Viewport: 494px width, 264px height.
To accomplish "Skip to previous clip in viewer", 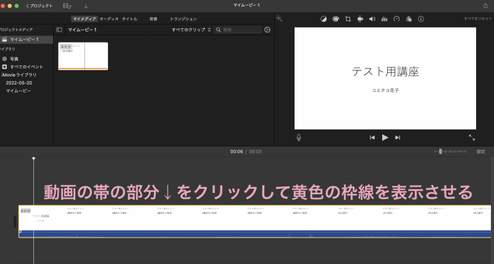I will [x=372, y=138].
